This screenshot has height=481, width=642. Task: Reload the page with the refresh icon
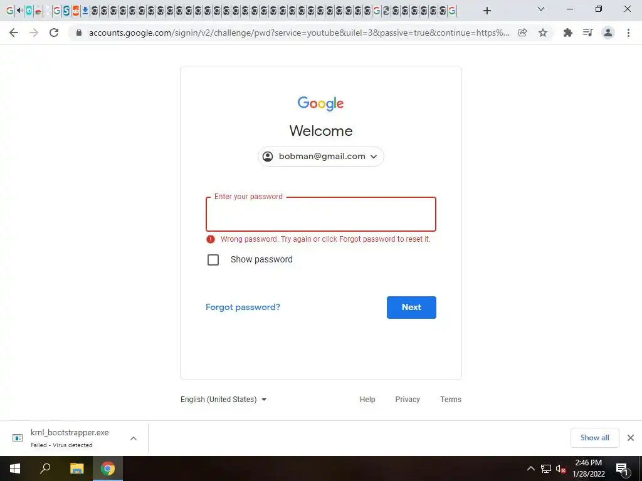tap(54, 33)
